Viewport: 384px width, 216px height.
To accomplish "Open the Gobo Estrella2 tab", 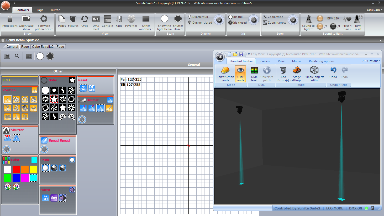I will (43, 47).
